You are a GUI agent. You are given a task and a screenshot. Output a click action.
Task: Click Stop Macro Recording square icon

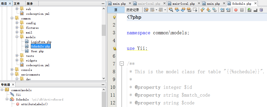coord(242,10)
